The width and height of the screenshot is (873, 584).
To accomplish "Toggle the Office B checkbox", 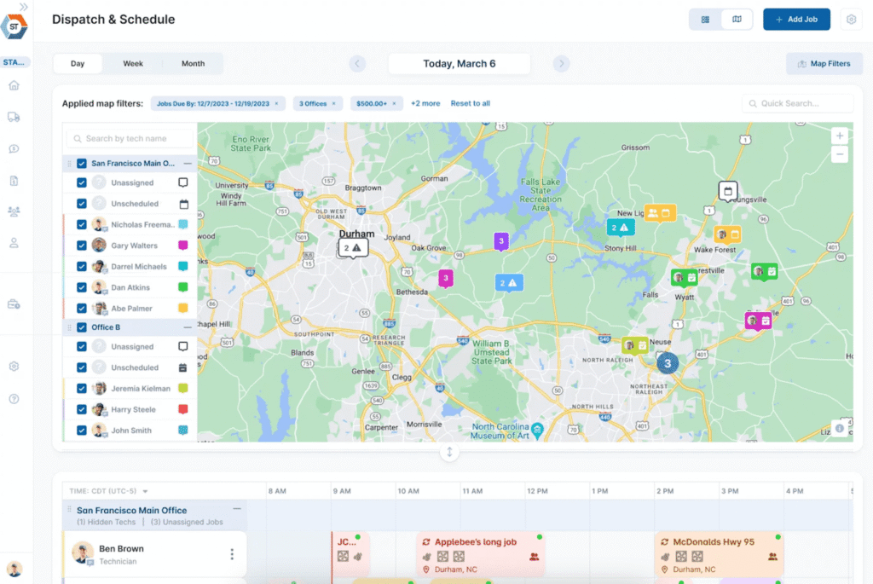I will click(x=82, y=327).
